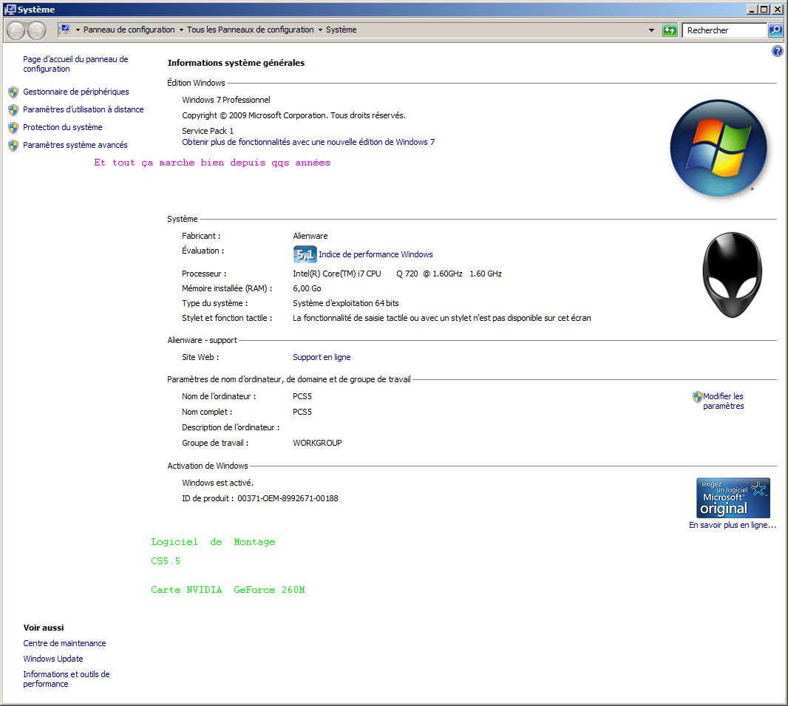Viewport: 788px width, 706px height.
Task: Minimize the Système window
Action: (x=752, y=9)
